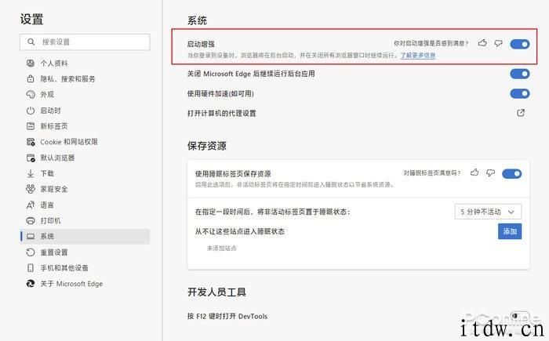
Task: Click the reset icon beside 重置设置
Action: click(31, 252)
